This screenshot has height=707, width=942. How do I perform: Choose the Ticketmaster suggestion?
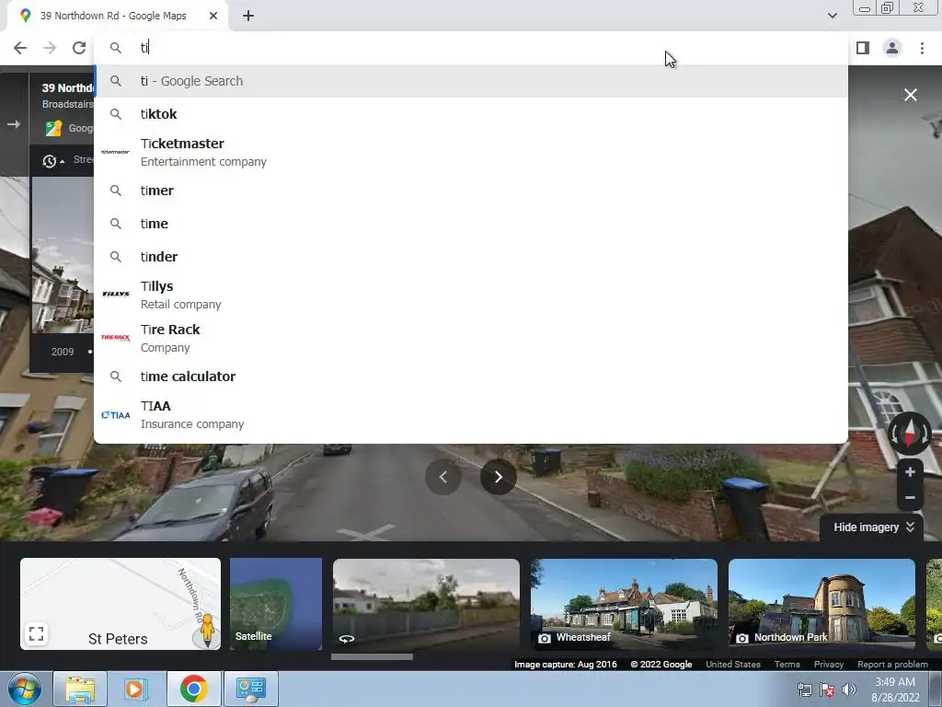(471, 152)
